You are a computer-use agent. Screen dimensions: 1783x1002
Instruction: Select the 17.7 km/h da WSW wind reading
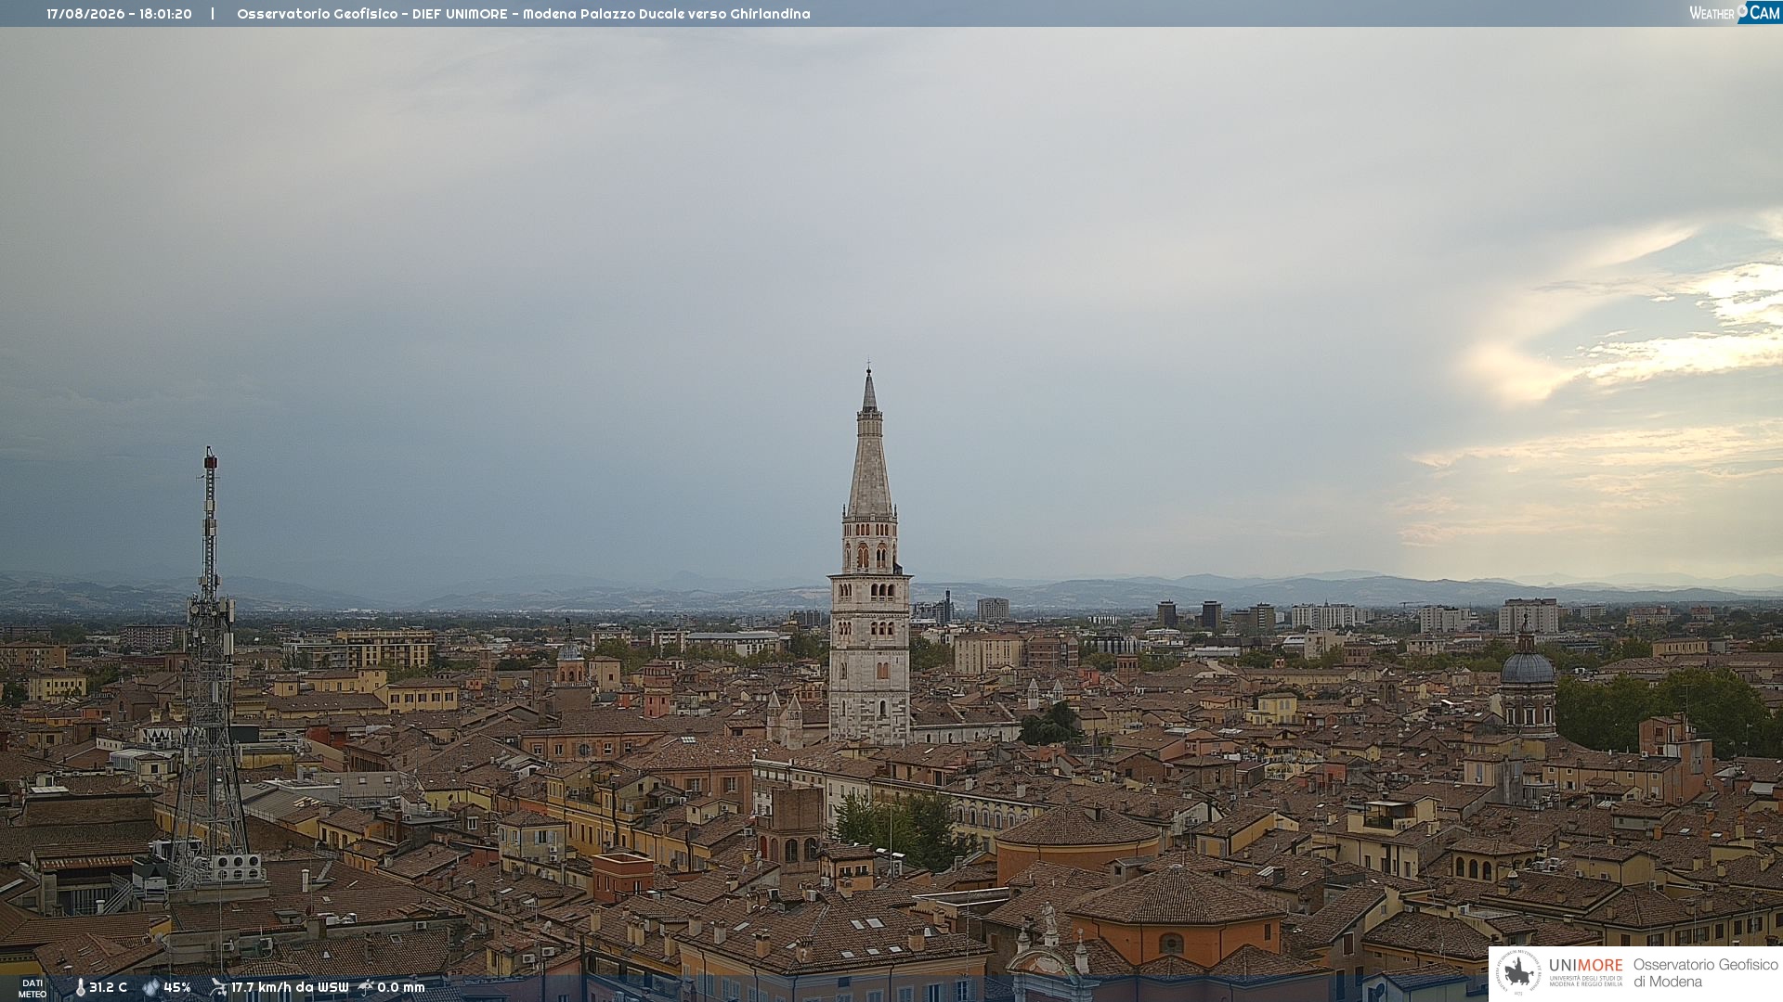(290, 987)
